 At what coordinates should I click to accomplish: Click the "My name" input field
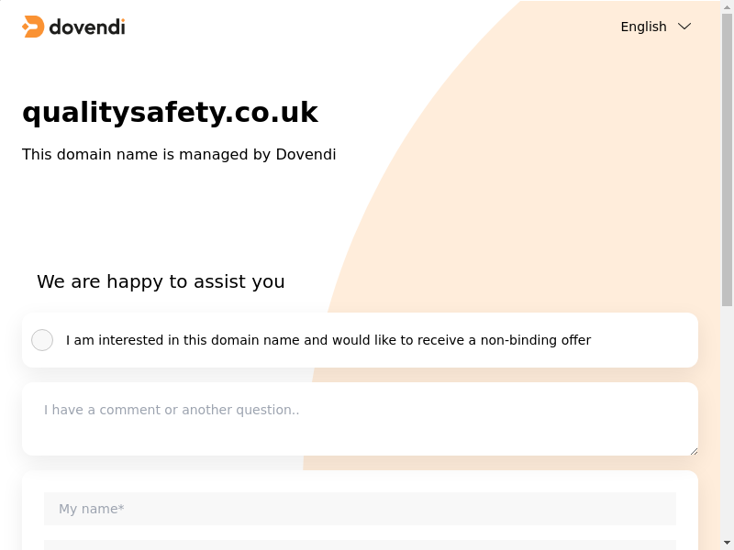tap(360, 509)
